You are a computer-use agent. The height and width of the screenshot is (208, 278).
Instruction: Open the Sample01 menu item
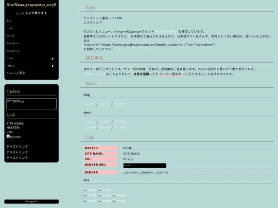tap(12, 43)
